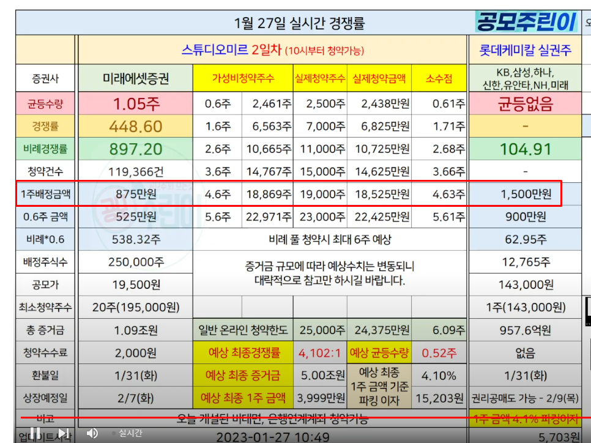
Task: Click the '비례경쟁률' row label
Action: (45, 149)
